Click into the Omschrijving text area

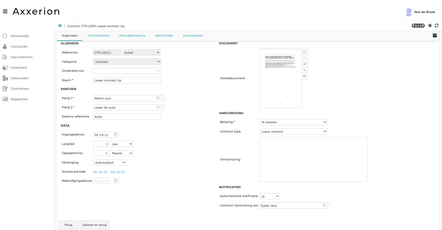click(313, 159)
